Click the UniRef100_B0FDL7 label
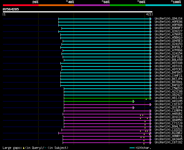 [x=168, y=47]
